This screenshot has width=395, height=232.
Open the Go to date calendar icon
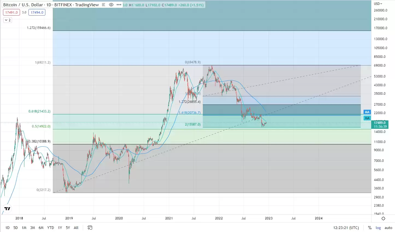pos(90,227)
